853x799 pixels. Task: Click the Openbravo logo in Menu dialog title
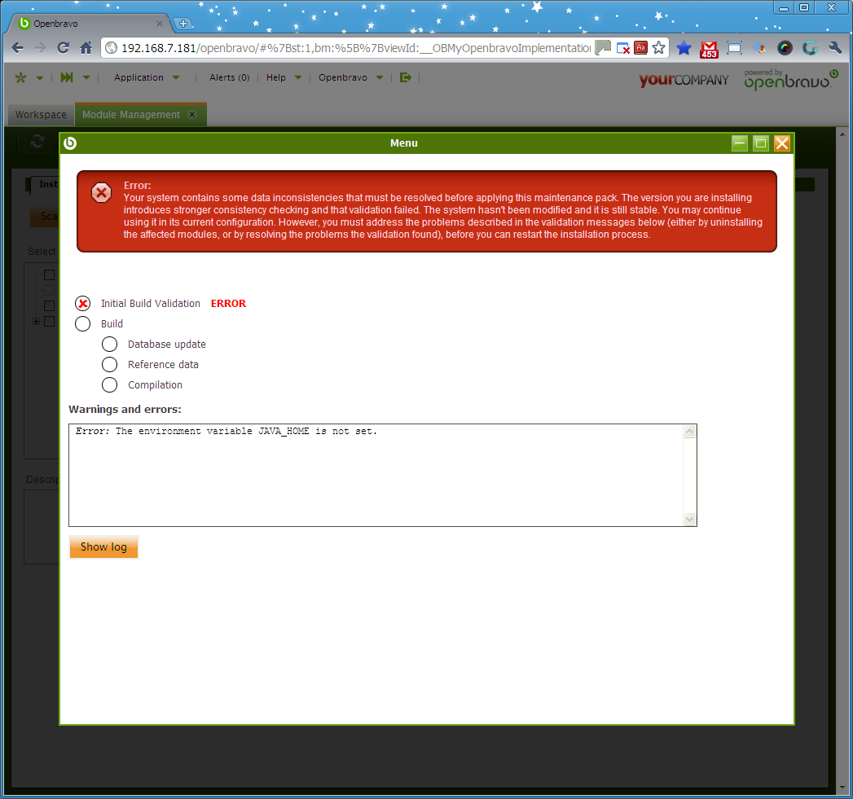tap(70, 143)
